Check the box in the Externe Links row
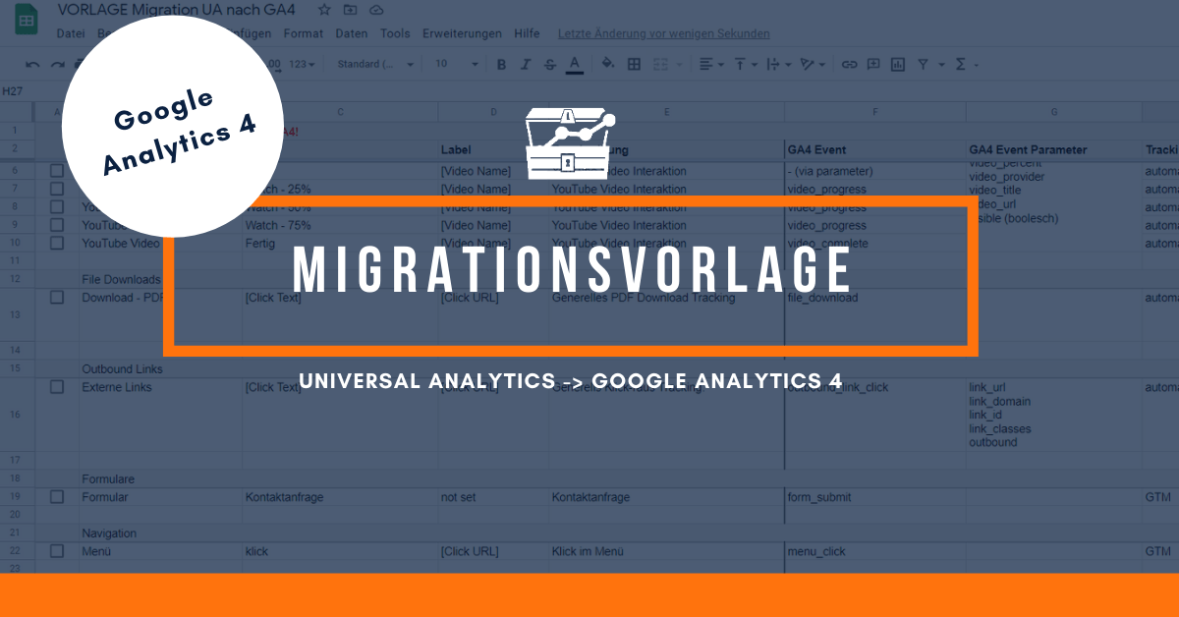Image resolution: width=1179 pixels, height=617 pixels. coord(57,387)
